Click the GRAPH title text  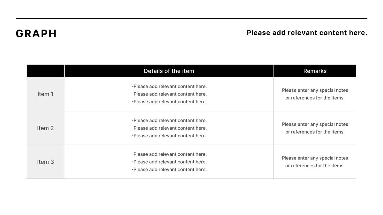click(x=36, y=34)
